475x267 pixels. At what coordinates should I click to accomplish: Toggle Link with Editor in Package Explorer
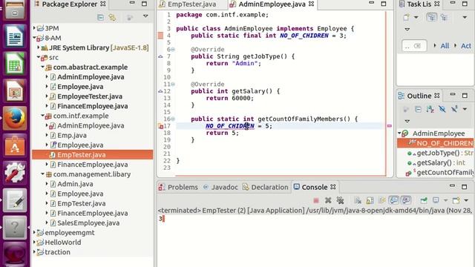coord(112,17)
